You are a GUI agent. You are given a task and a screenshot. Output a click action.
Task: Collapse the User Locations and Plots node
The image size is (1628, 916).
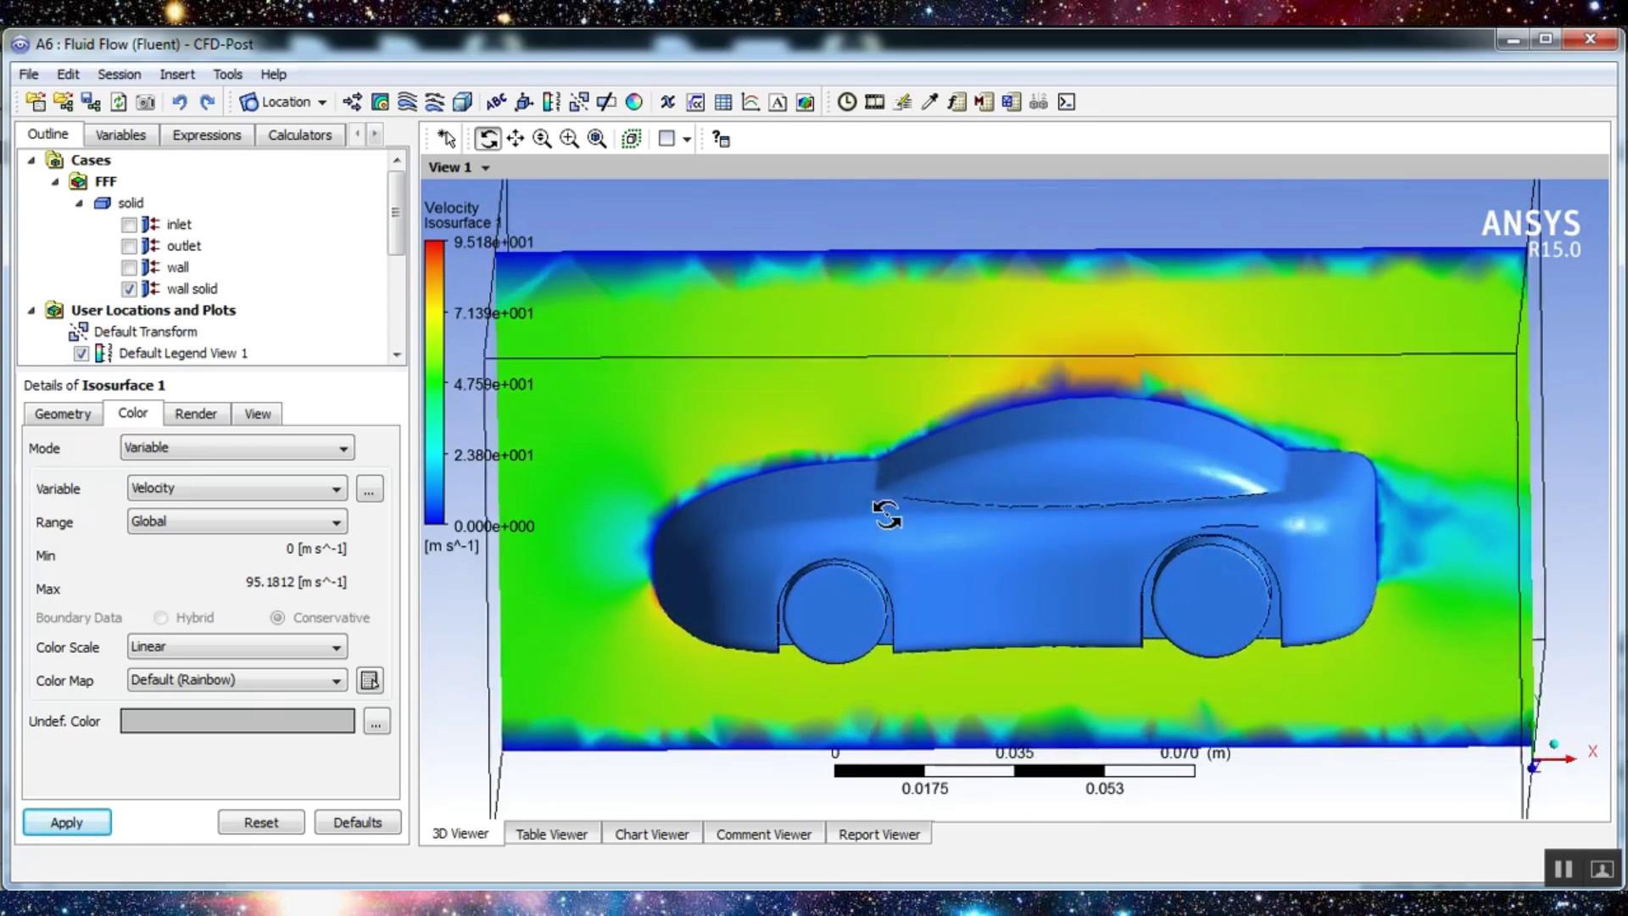pos(31,310)
